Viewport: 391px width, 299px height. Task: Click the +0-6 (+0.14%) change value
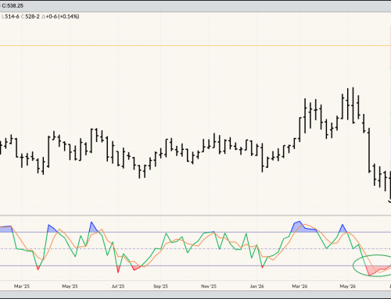pyautogui.click(x=60, y=16)
